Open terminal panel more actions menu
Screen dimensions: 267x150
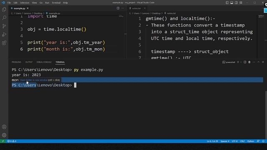[x=254, y=62]
